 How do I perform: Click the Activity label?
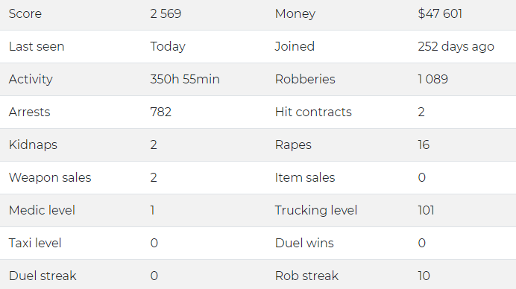(31, 79)
